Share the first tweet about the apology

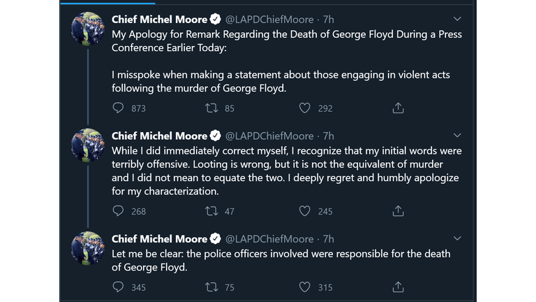pyautogui.click(x=399, y=108)
